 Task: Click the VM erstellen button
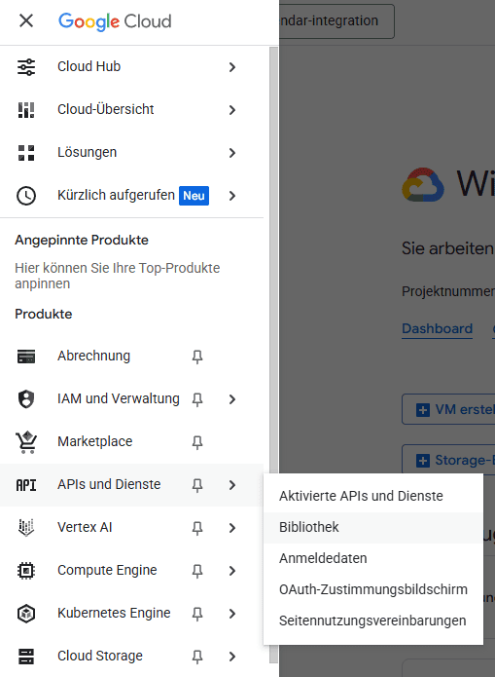pyautogui.click(x=448, y=409)
